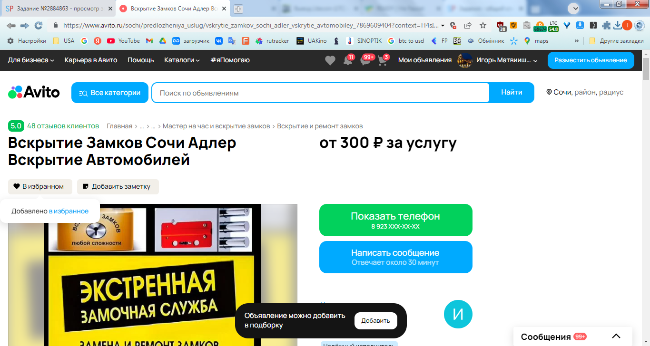Viewport: 650px width, 346px height.
Task: Click the Avito logo
Action: click(34, 92)
